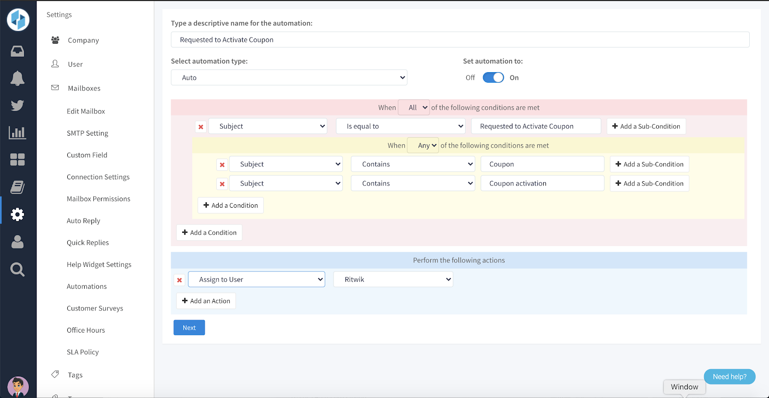Change the 'All' conditions selector
This screenshot has height=398, width=769.
pos(414,108)
